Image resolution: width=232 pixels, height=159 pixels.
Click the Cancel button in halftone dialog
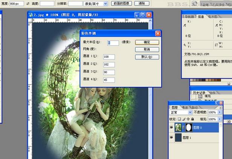click(147, 50)
